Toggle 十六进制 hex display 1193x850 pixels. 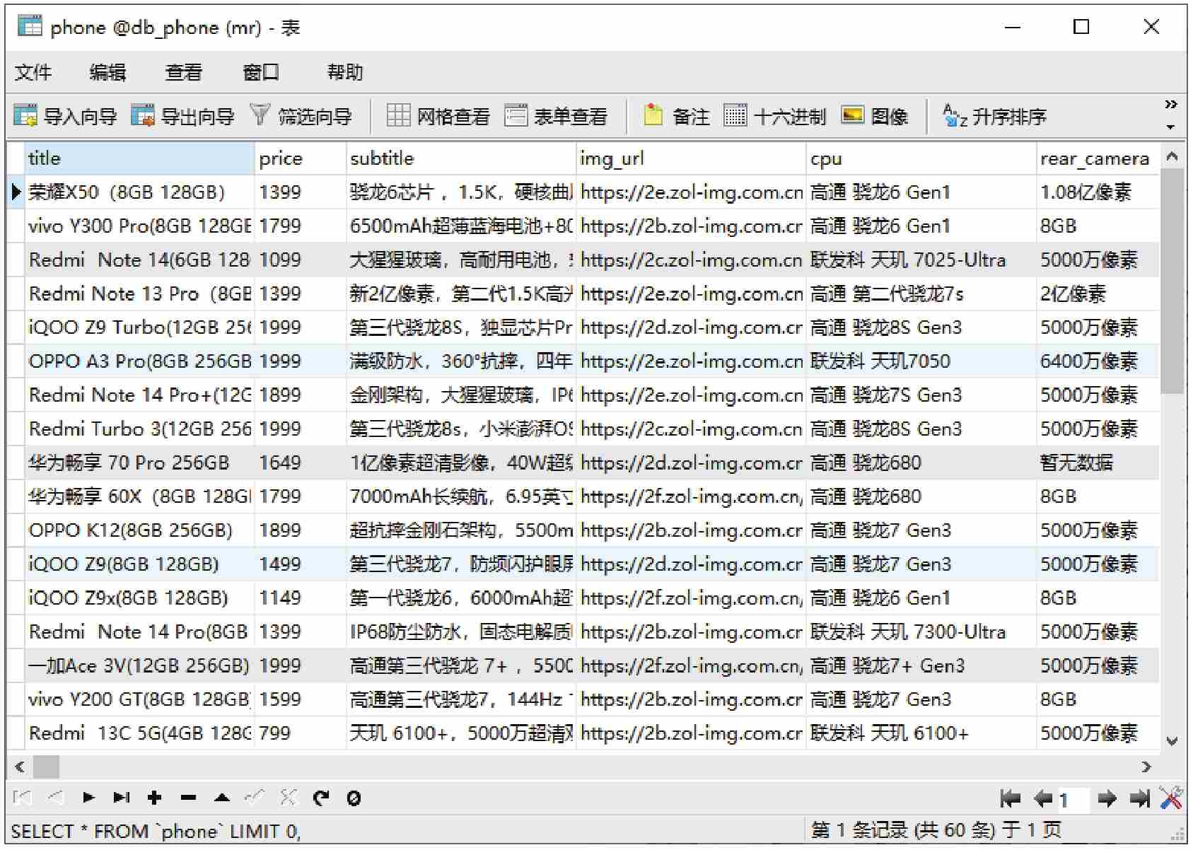point(775,116)
